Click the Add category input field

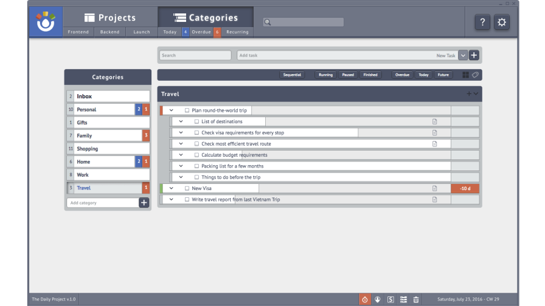point(103,203)
